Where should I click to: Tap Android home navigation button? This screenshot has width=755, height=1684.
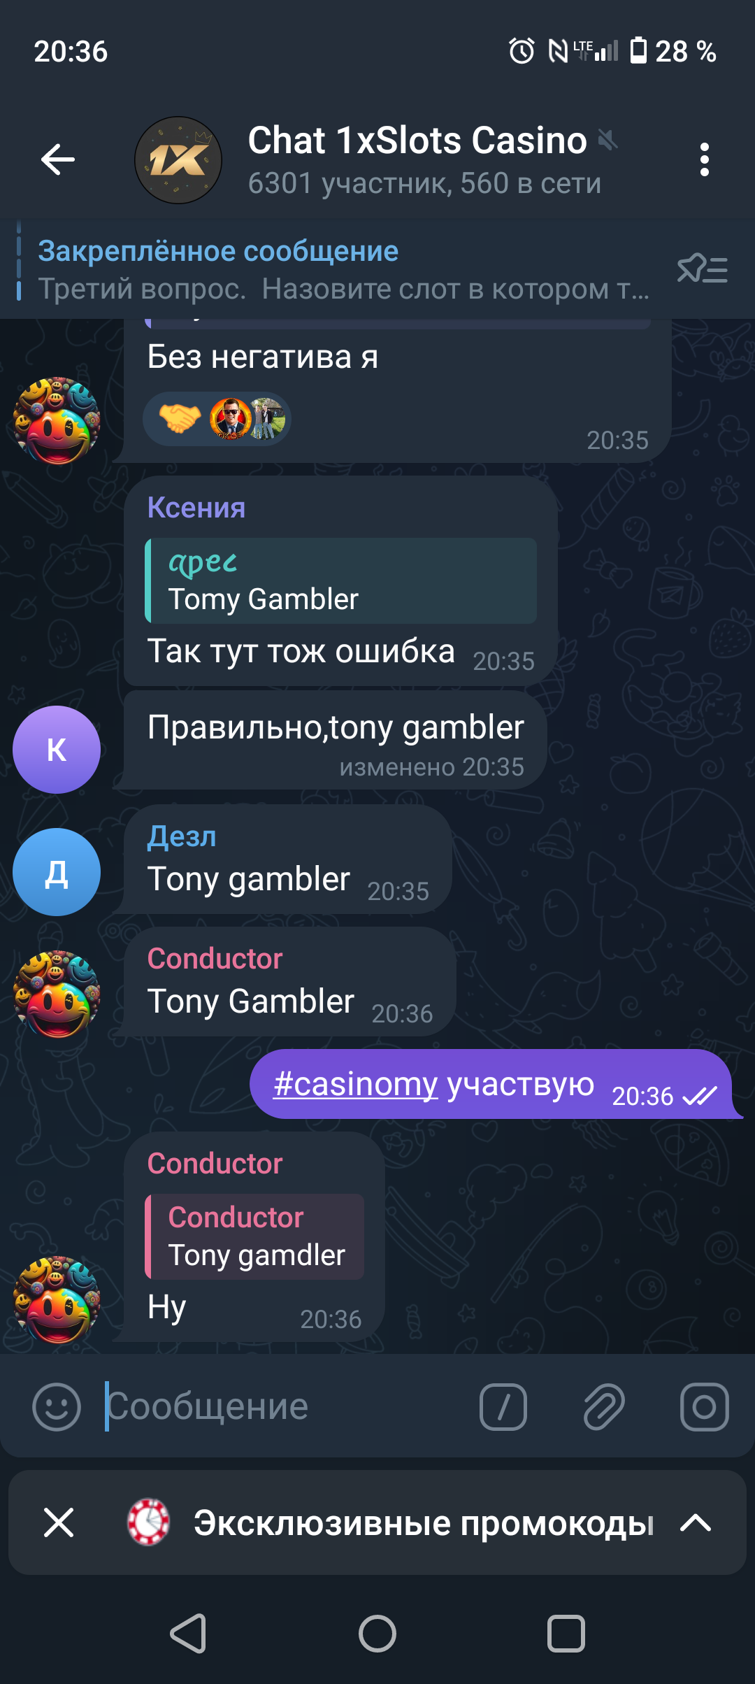coord(377,1634)
